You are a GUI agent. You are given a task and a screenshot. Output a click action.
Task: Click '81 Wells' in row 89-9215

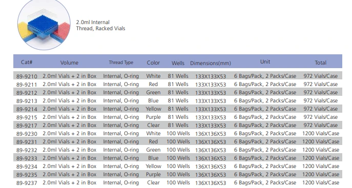178,117
